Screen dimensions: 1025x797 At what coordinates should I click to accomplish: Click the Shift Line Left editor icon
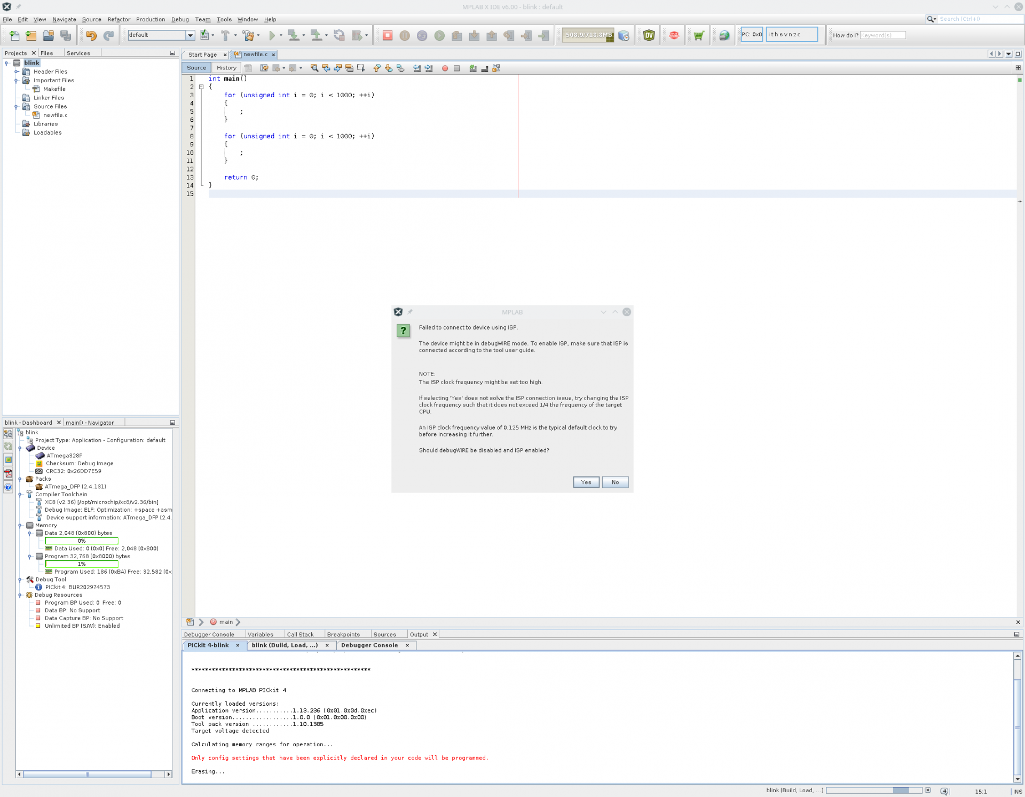click(x=417, y=68)
